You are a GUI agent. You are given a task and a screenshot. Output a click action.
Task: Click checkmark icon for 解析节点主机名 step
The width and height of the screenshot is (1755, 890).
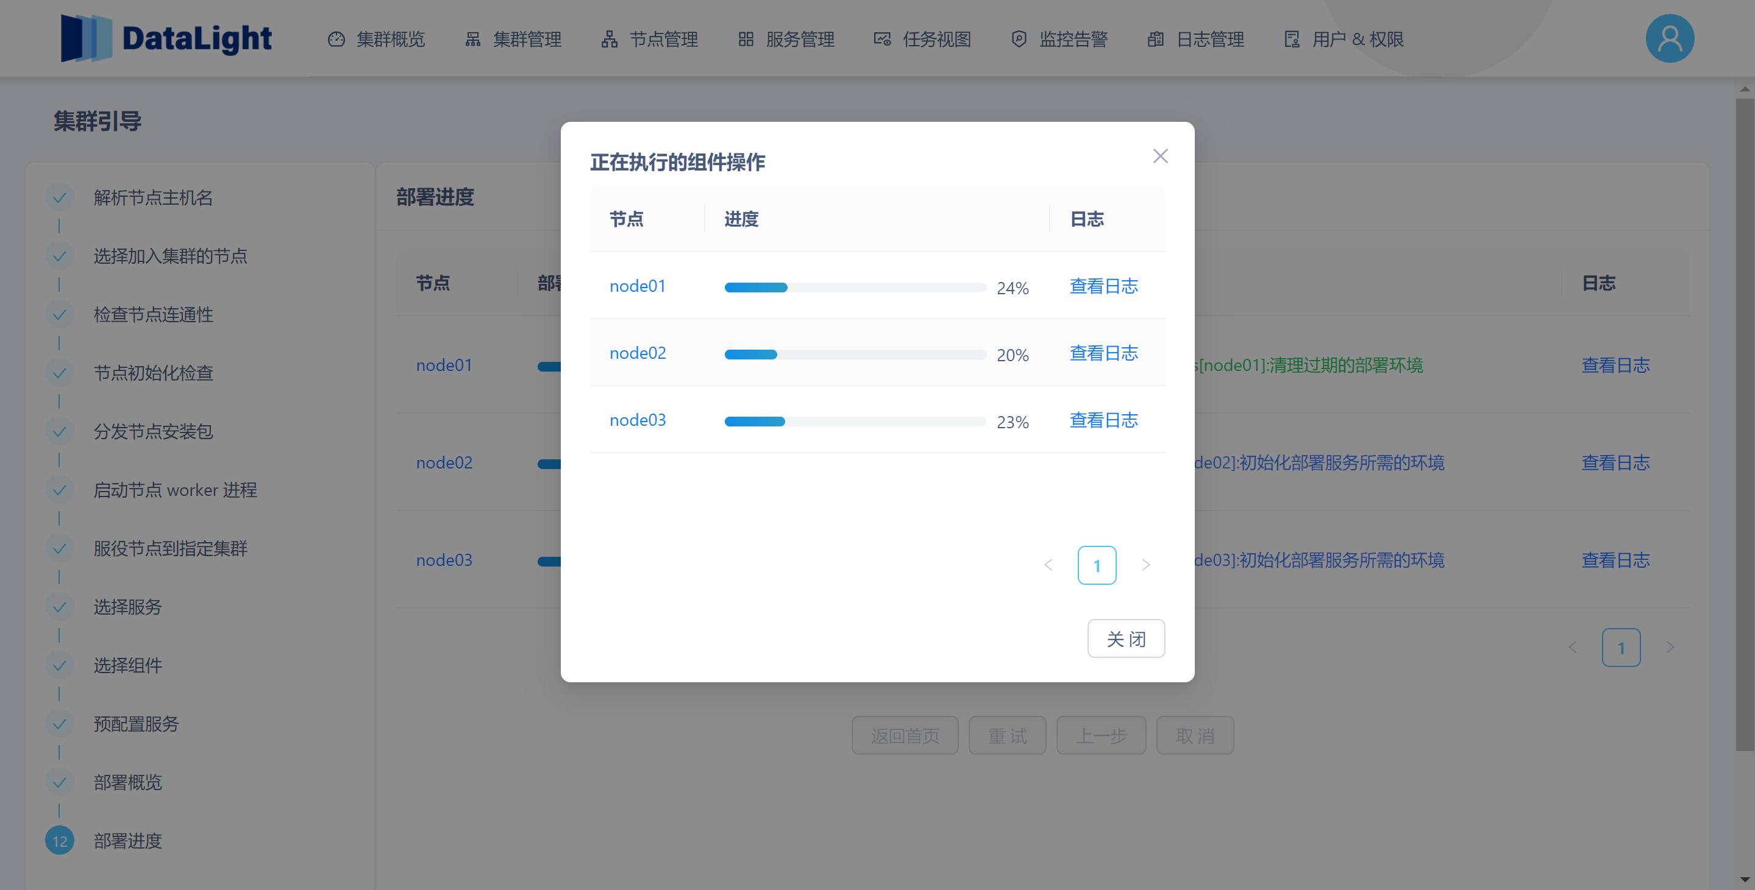(x=59, y=197)
